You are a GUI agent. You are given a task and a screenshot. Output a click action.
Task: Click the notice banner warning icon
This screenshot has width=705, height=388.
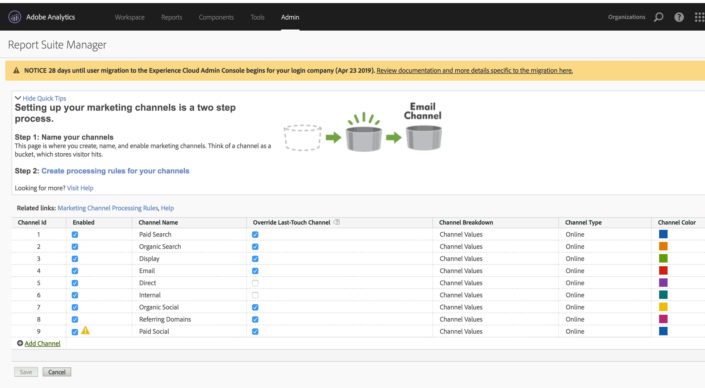pos(16,71)
